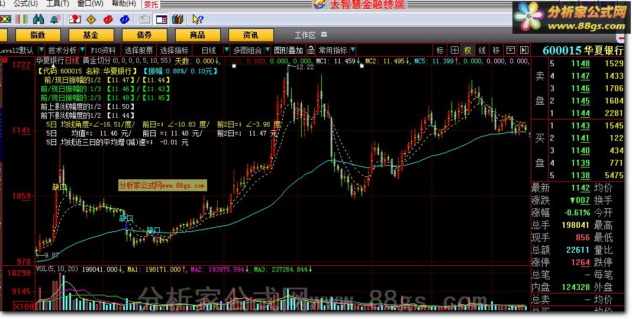This screenshot has width=632, height=319.
Task: Click the 图形叠加 button
Action: point(288,50)
